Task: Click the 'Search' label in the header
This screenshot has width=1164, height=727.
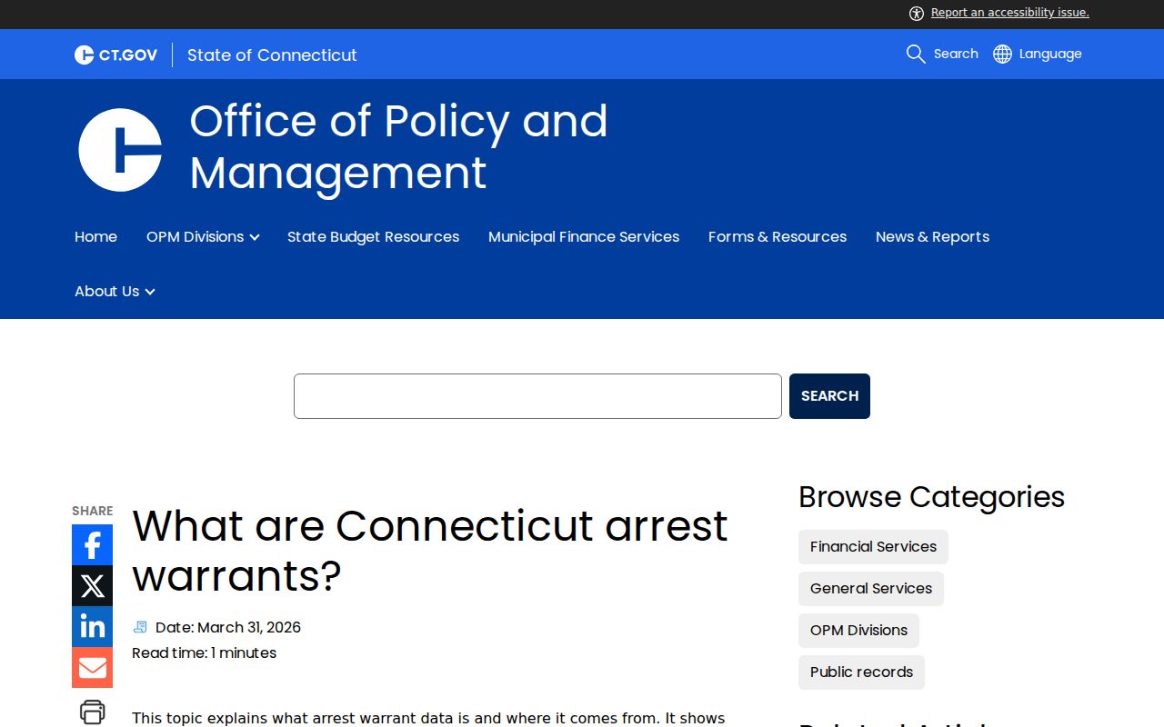Action: pos(956,54)
